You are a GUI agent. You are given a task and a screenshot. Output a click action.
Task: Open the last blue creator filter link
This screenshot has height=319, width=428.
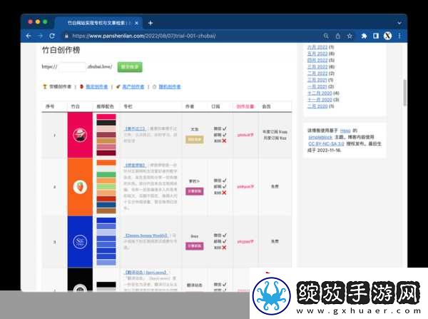coord(170,86)
